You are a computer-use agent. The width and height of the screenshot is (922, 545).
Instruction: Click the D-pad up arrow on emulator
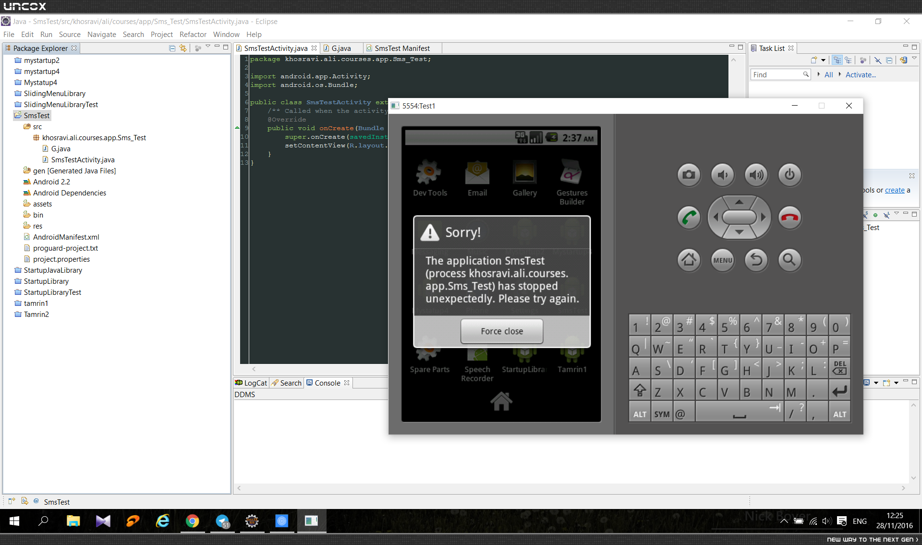click(740, 202)
